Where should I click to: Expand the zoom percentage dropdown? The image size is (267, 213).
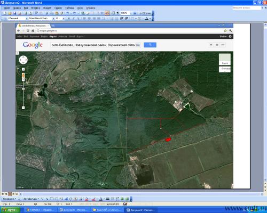pyautogui.click(x=131, y=13)
